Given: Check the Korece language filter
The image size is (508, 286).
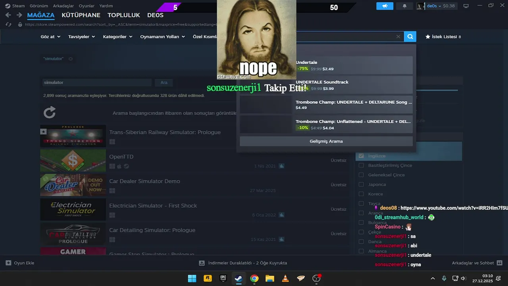Looking at the screenshot, I should point(361,194).
